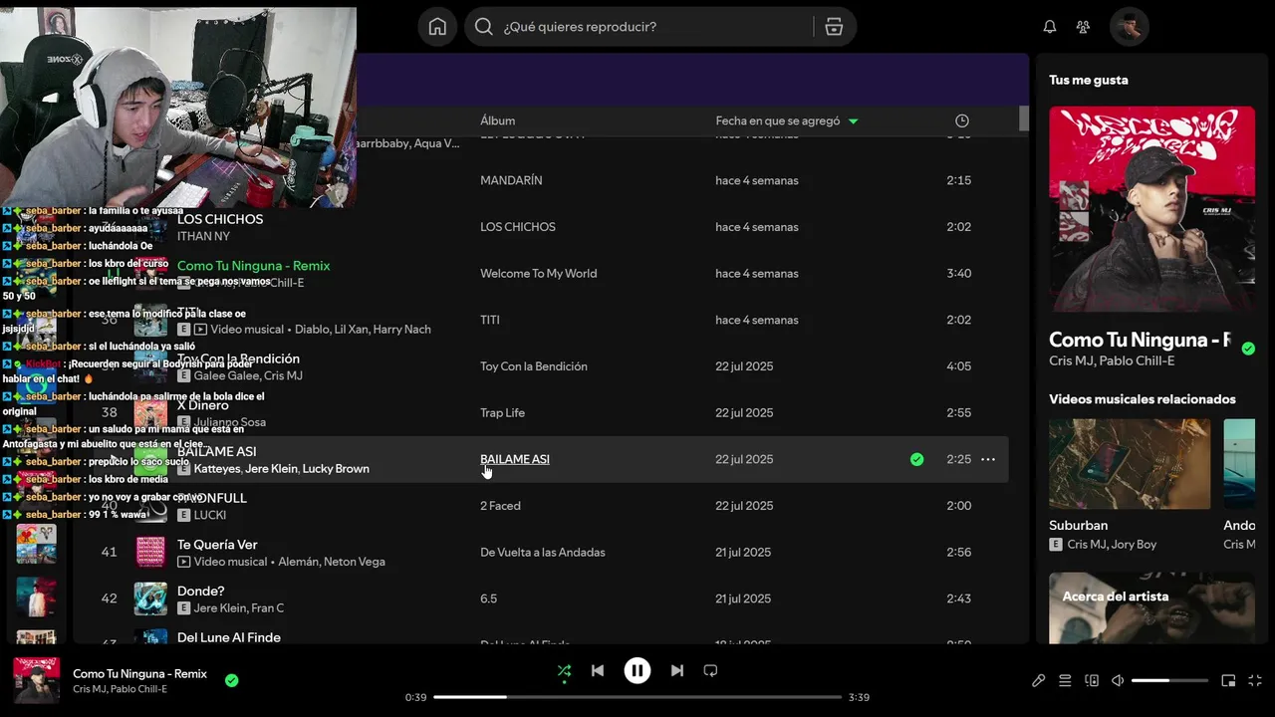Screen dimensions: 1275x717
Task: Open lyrics microphone icon
Action: point(1038,681)
